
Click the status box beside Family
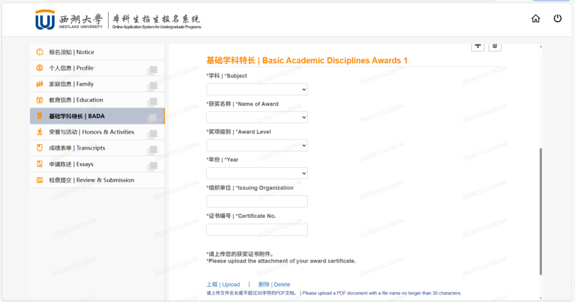[x=153, y=86]
